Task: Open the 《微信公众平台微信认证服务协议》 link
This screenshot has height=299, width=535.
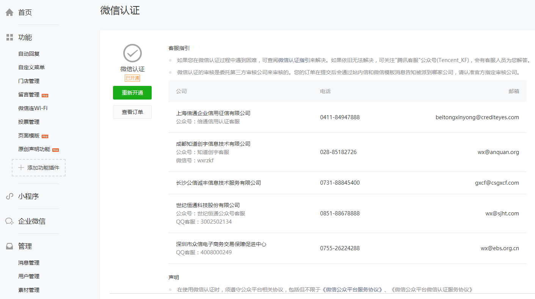Action: [432, 290]
